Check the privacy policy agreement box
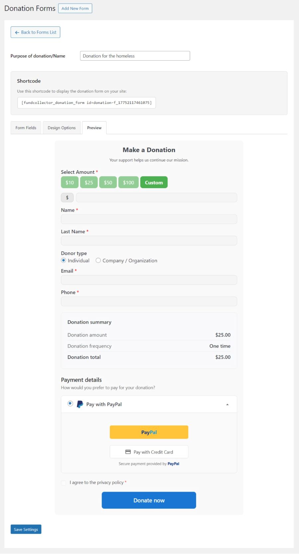This screenshot has width=299, height=554. pyautogui.click(x=63, y=483)
